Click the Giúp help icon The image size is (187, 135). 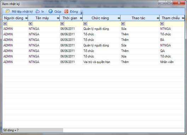pyautogui.click(x=51, y=11)
